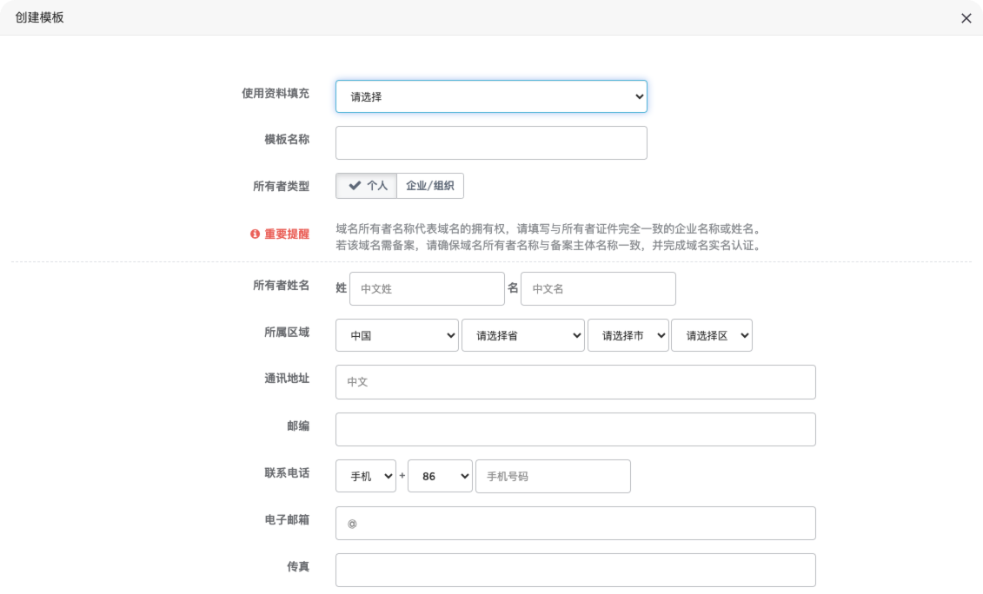Screen dimensions: 983x594
Task: Expand the 请选择市 city dropdown
Action: click(628, 335)
